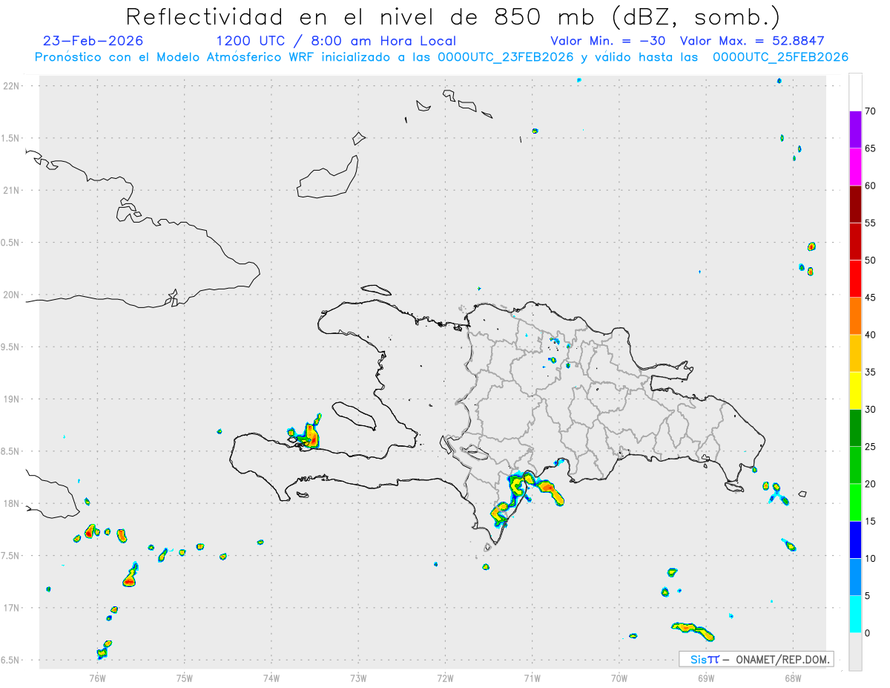Click the 'Valor Min. = -30' text
890x688 pixels.
coord(608,41)
